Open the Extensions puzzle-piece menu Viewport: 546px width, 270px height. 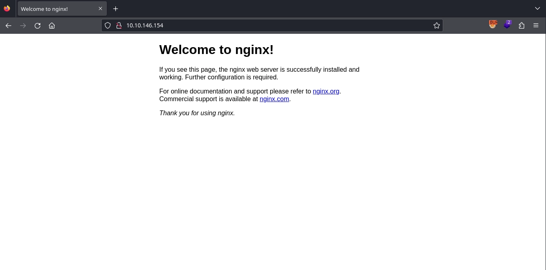(x=521, y=25)
